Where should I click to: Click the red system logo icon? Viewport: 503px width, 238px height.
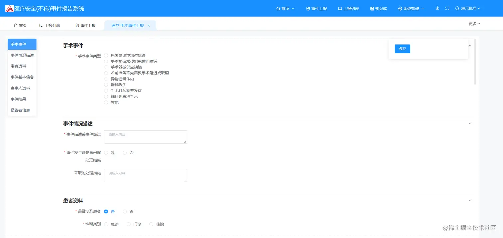click(x=10, y=9)
